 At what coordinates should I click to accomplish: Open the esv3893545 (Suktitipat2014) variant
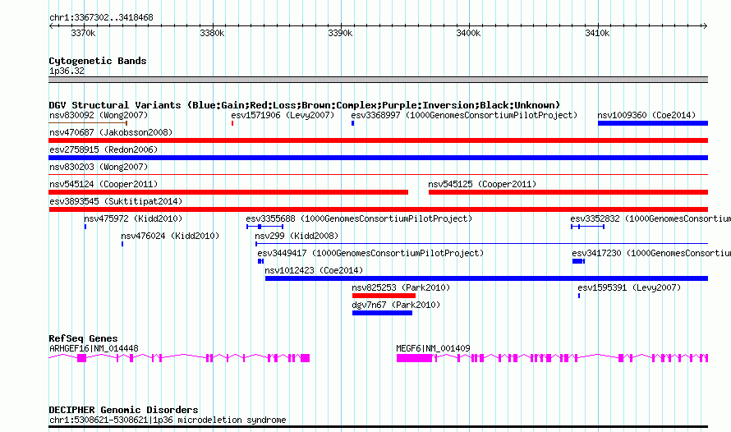[x=116, y=201]
